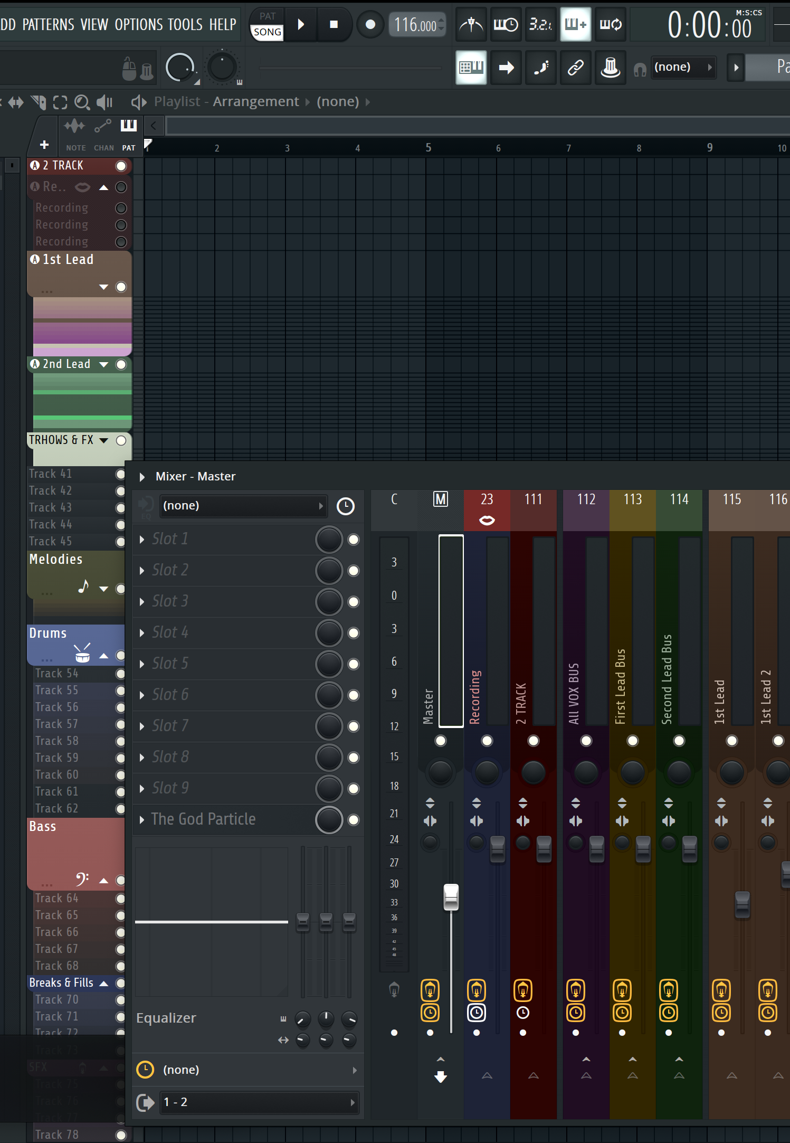Click the Bass clef icon on the Bass track
This screenshot has width=790, height=1143.
coord(82,879)
